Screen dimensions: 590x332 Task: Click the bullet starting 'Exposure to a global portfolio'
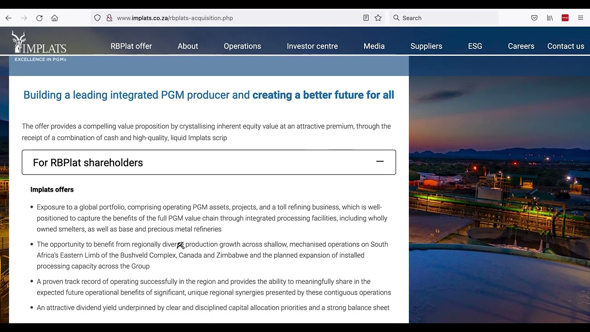click(212, 218)
